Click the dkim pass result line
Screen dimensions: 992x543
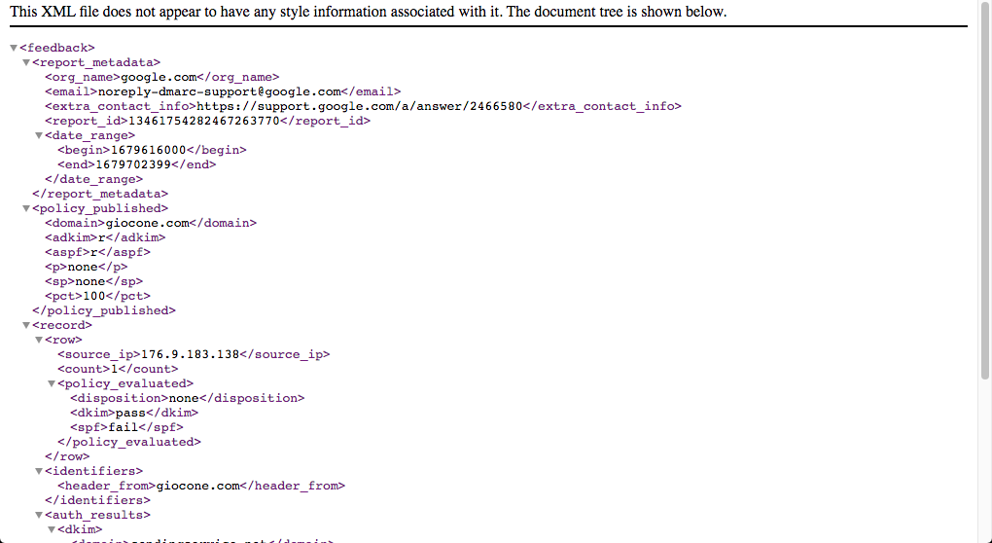134,413
